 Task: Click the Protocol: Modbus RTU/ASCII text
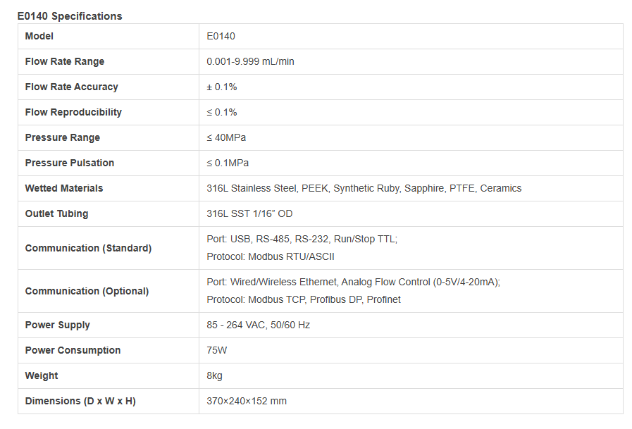point(271,257)
